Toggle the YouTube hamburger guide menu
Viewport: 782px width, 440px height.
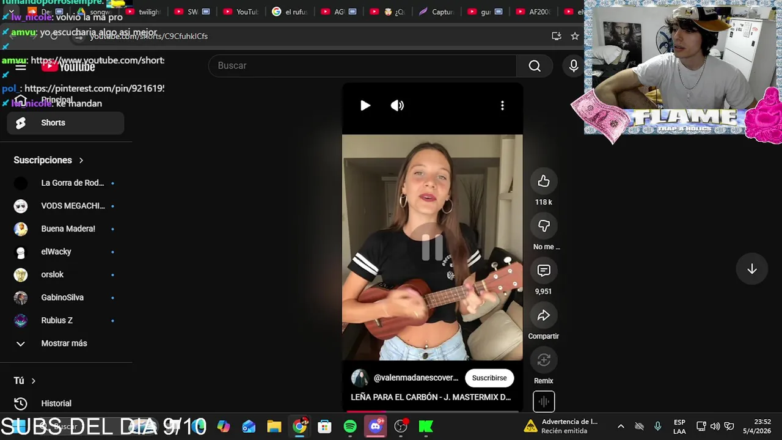(x=21, y=67)
